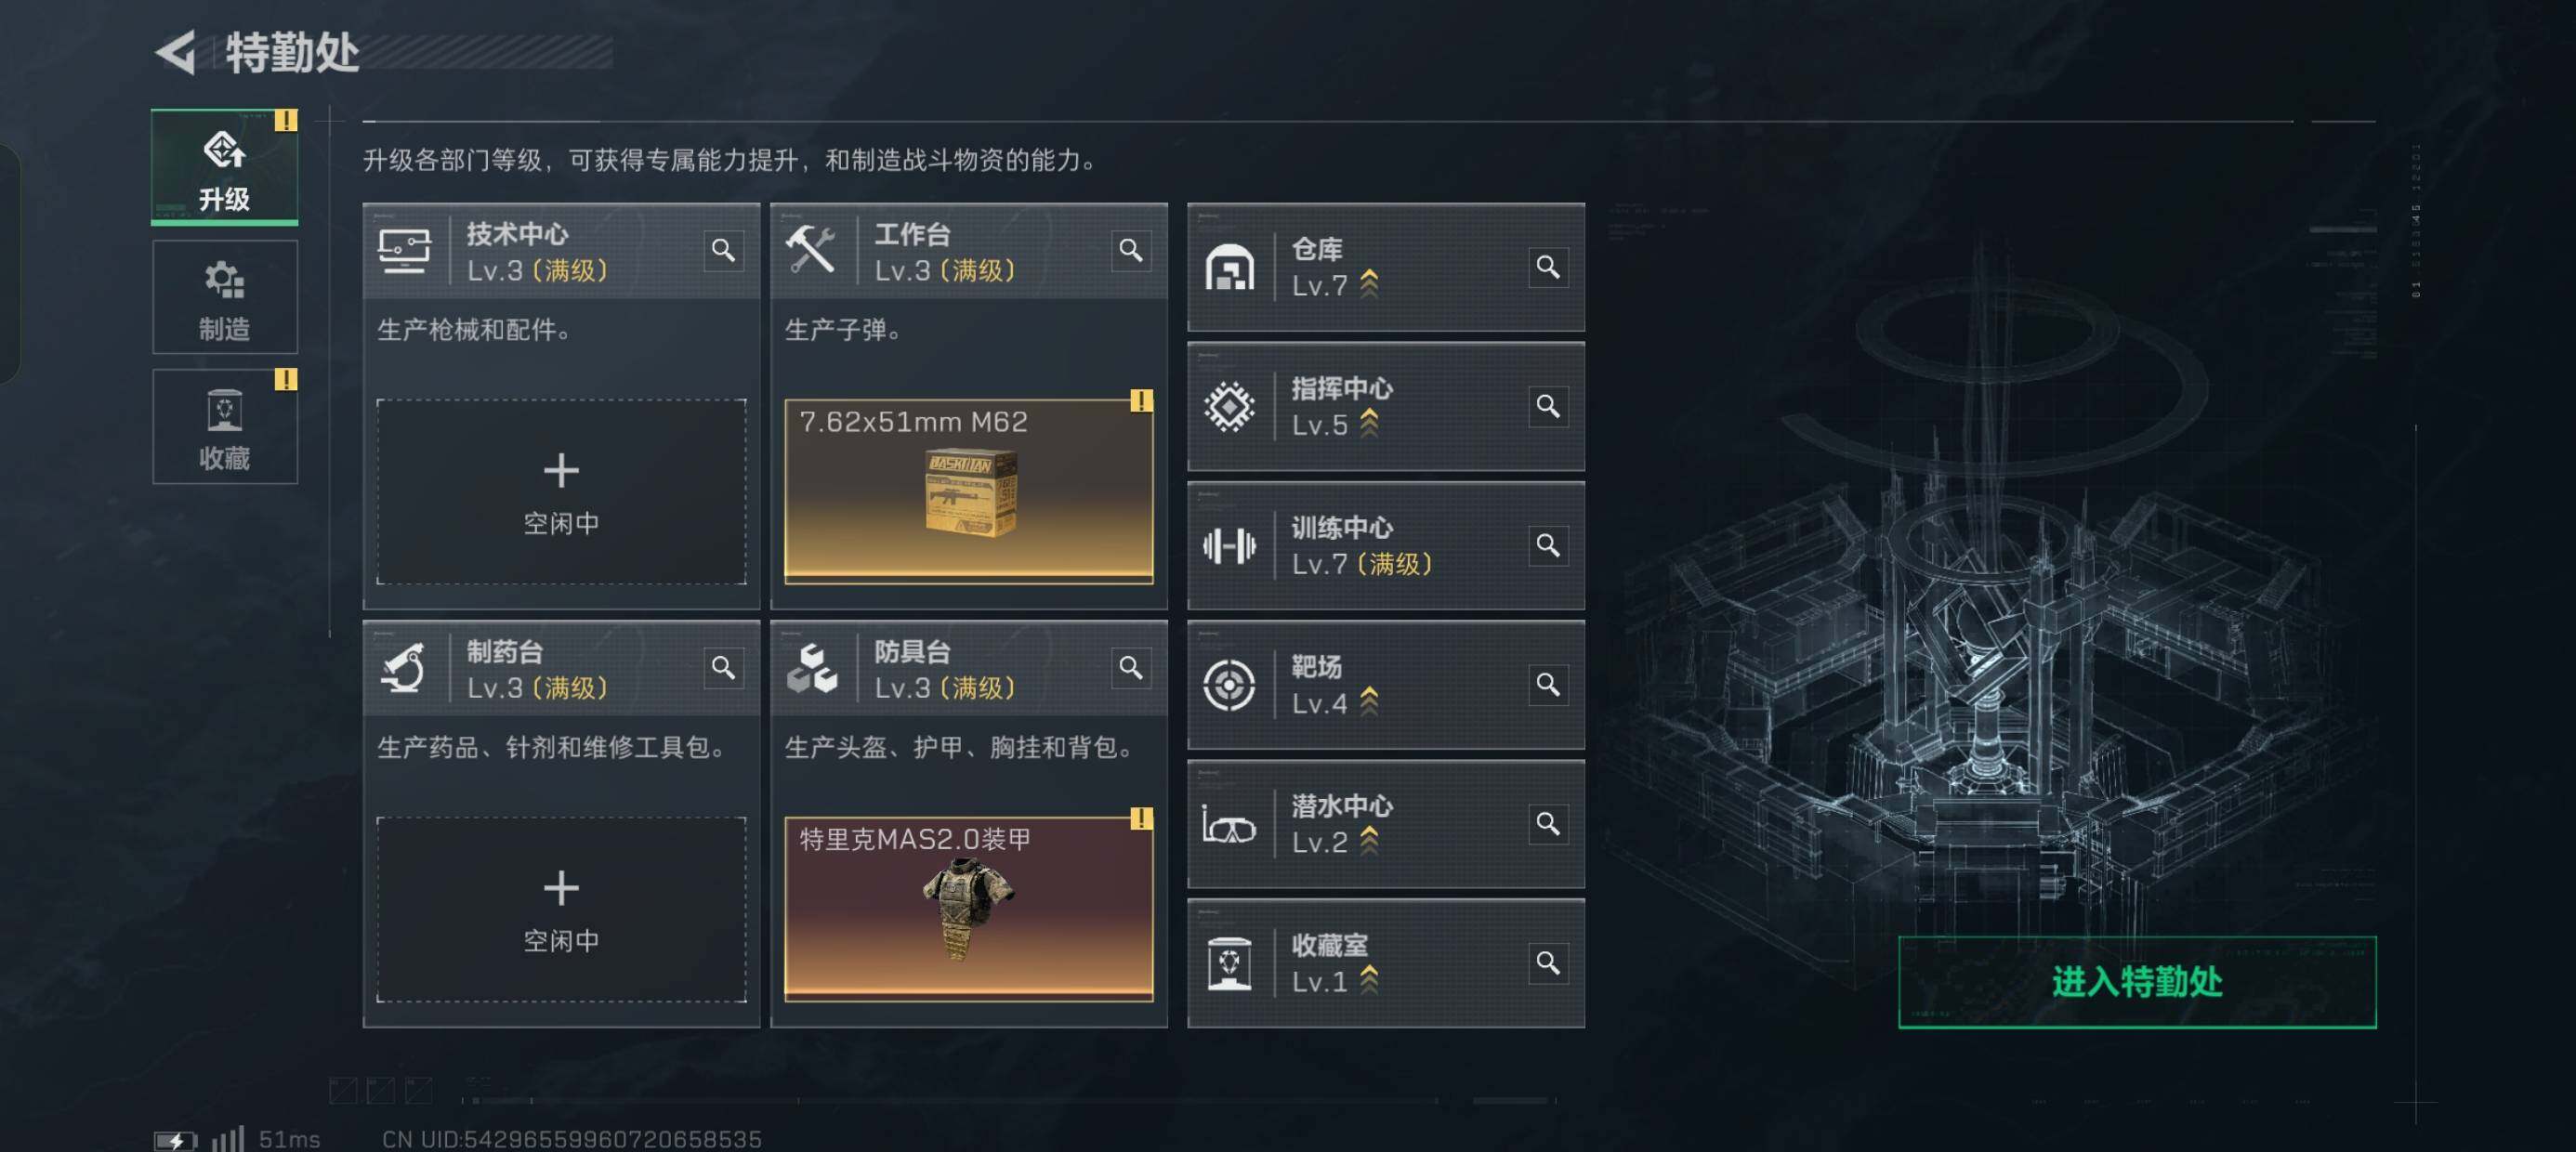
Task: Open magnifier details for 靶场
Action: pos(1547,684)
